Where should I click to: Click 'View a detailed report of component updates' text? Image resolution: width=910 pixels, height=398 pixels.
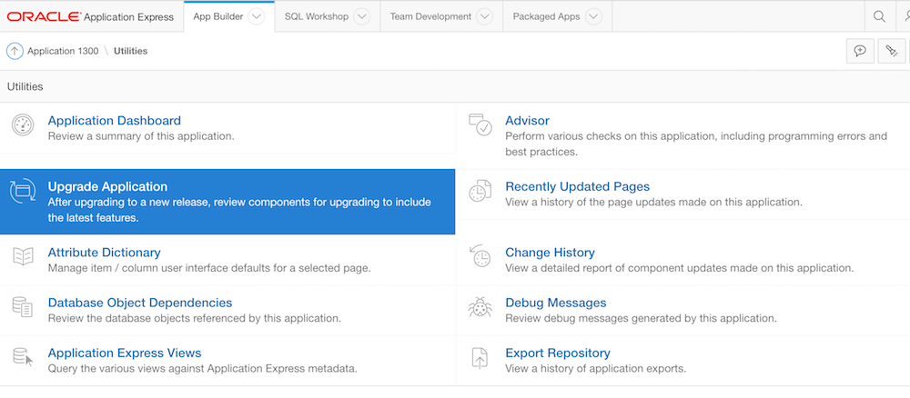(679, 268)
